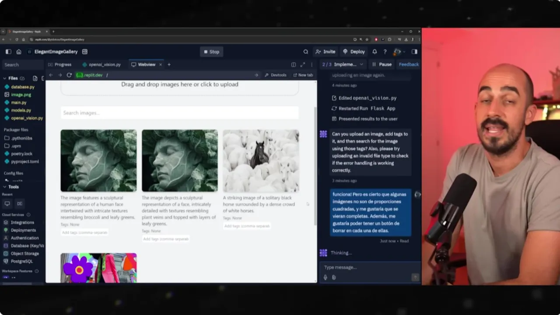Open the webview in a New tab
Screen dimensions: 560x315
click(x=303, y=75)
